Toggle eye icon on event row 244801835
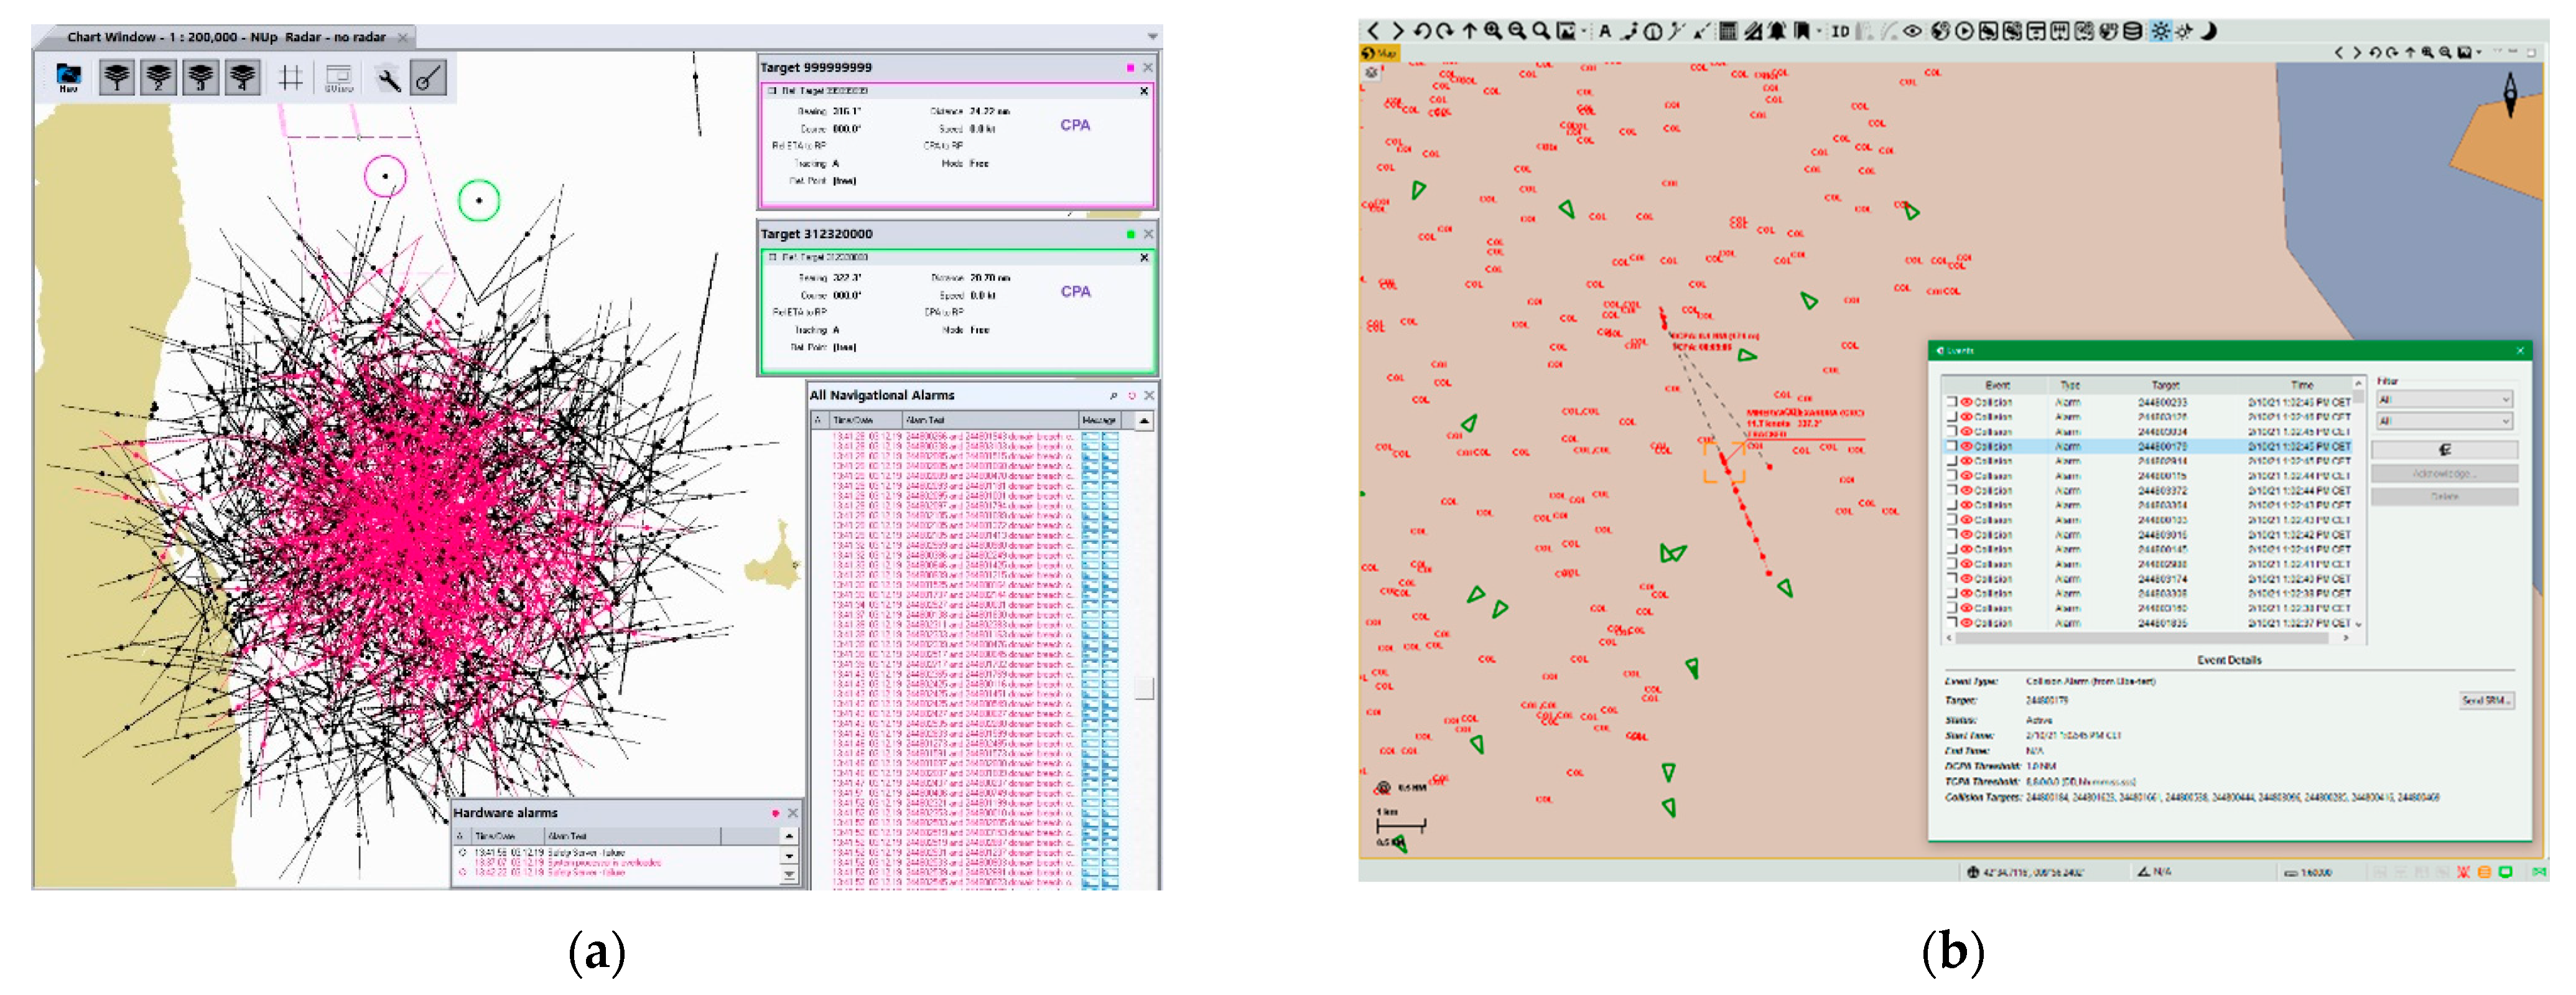 coord(1967,623)
